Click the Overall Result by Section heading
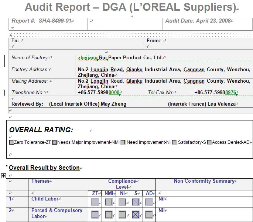The width and height of the screenshot is (253, 222). (x=44, y=168)
